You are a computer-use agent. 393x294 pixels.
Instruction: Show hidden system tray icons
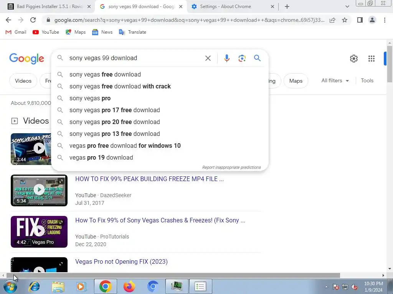[326, 287]
